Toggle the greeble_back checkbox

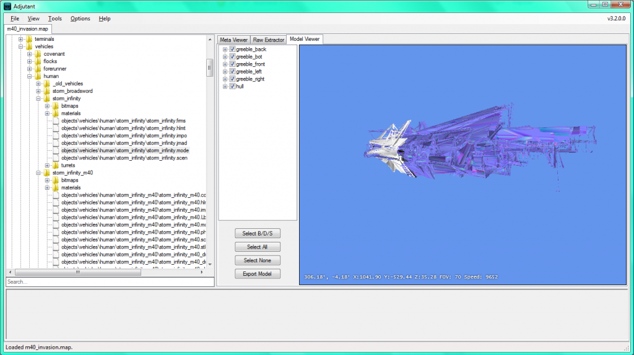click(233, 49)
